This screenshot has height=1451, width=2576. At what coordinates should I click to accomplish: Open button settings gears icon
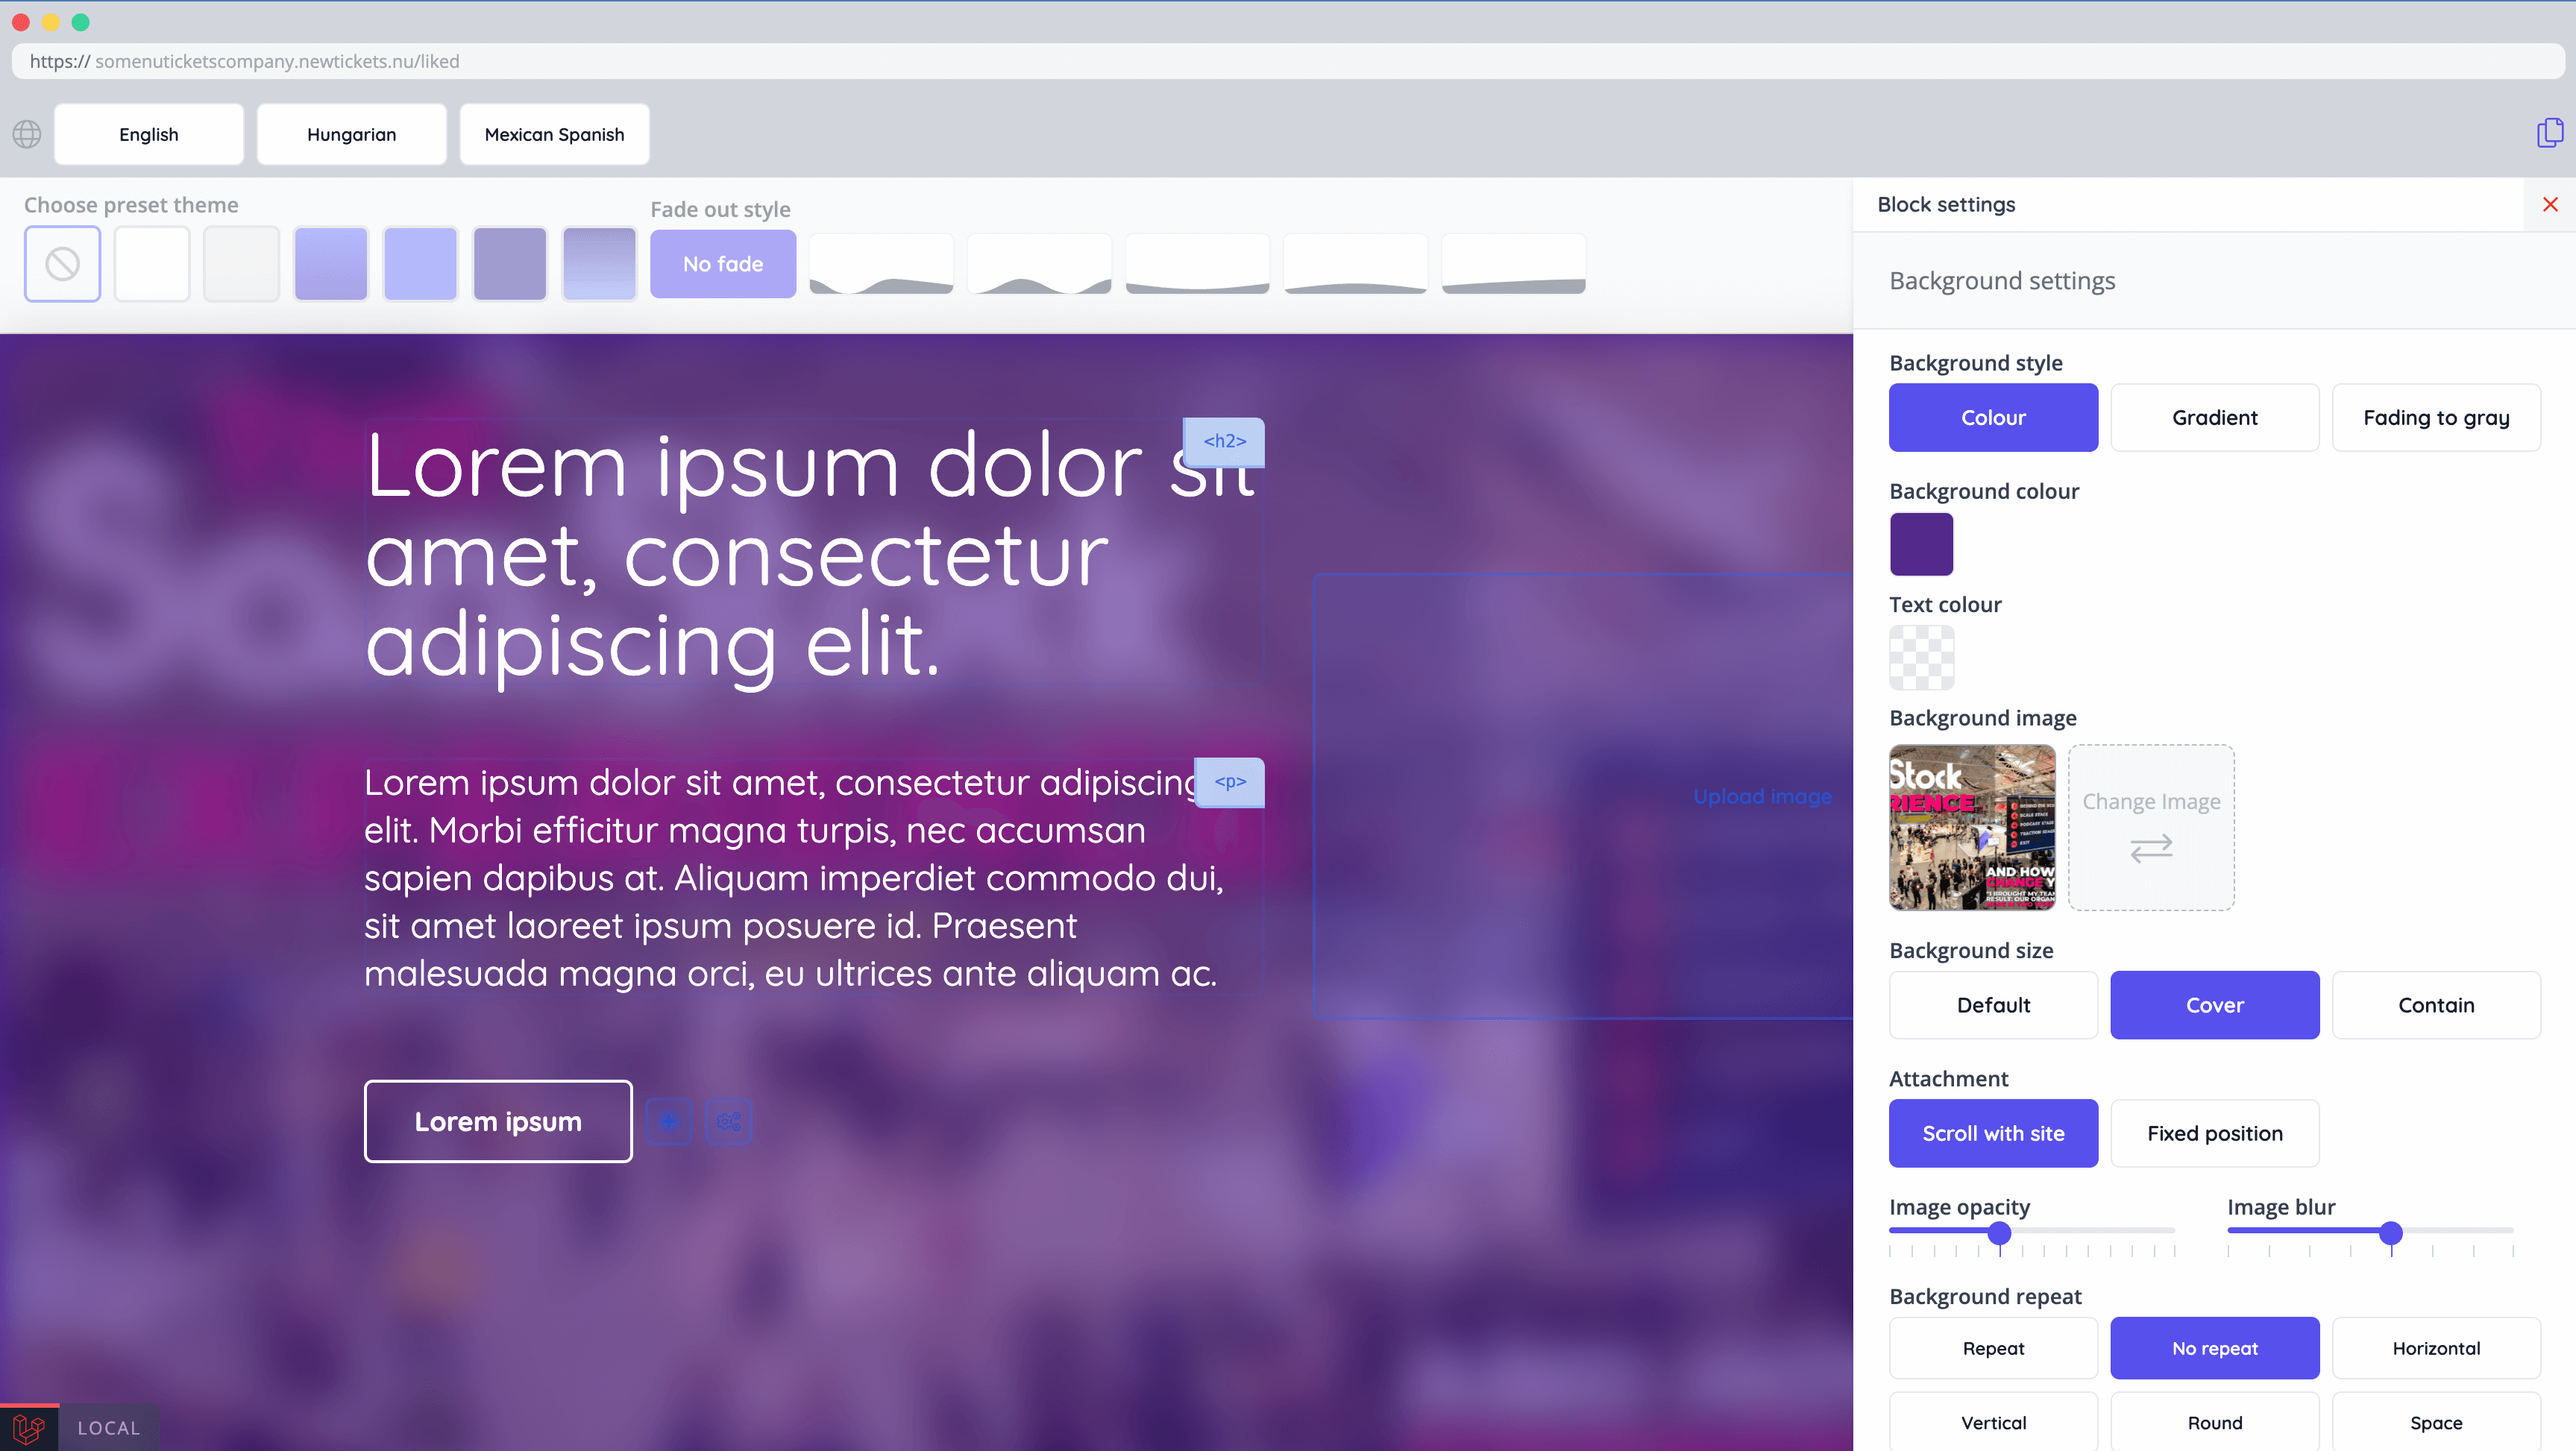pos(729,1121)
